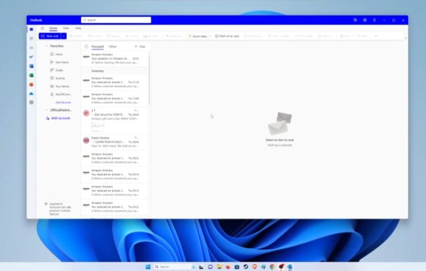Viewport: 426px width, 271px height.
Task: Toggle the navigation pane with the hamburger icon
Action: 42,28
